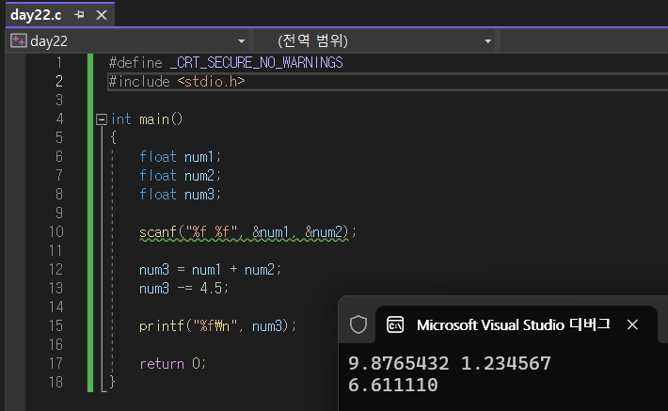Click the day22 project icon
Viewport: 668px width, 411px height.
pos(18,40)
